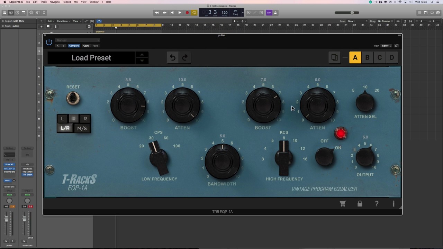
Task: Click the copy A/B settings icon
Action: coord(334,58)
